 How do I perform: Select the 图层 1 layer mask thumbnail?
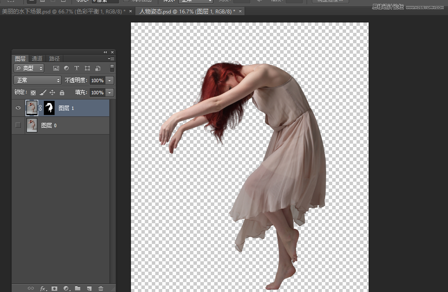(x=49, y=108)
